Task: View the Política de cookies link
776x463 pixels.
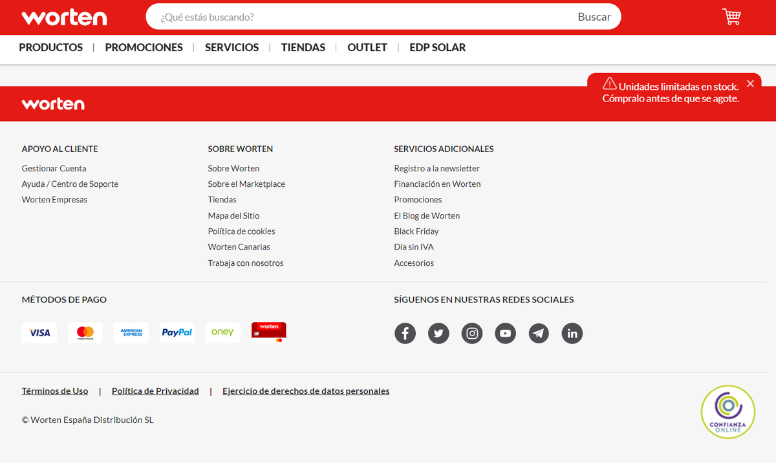Action: click(x=241, y=231)
